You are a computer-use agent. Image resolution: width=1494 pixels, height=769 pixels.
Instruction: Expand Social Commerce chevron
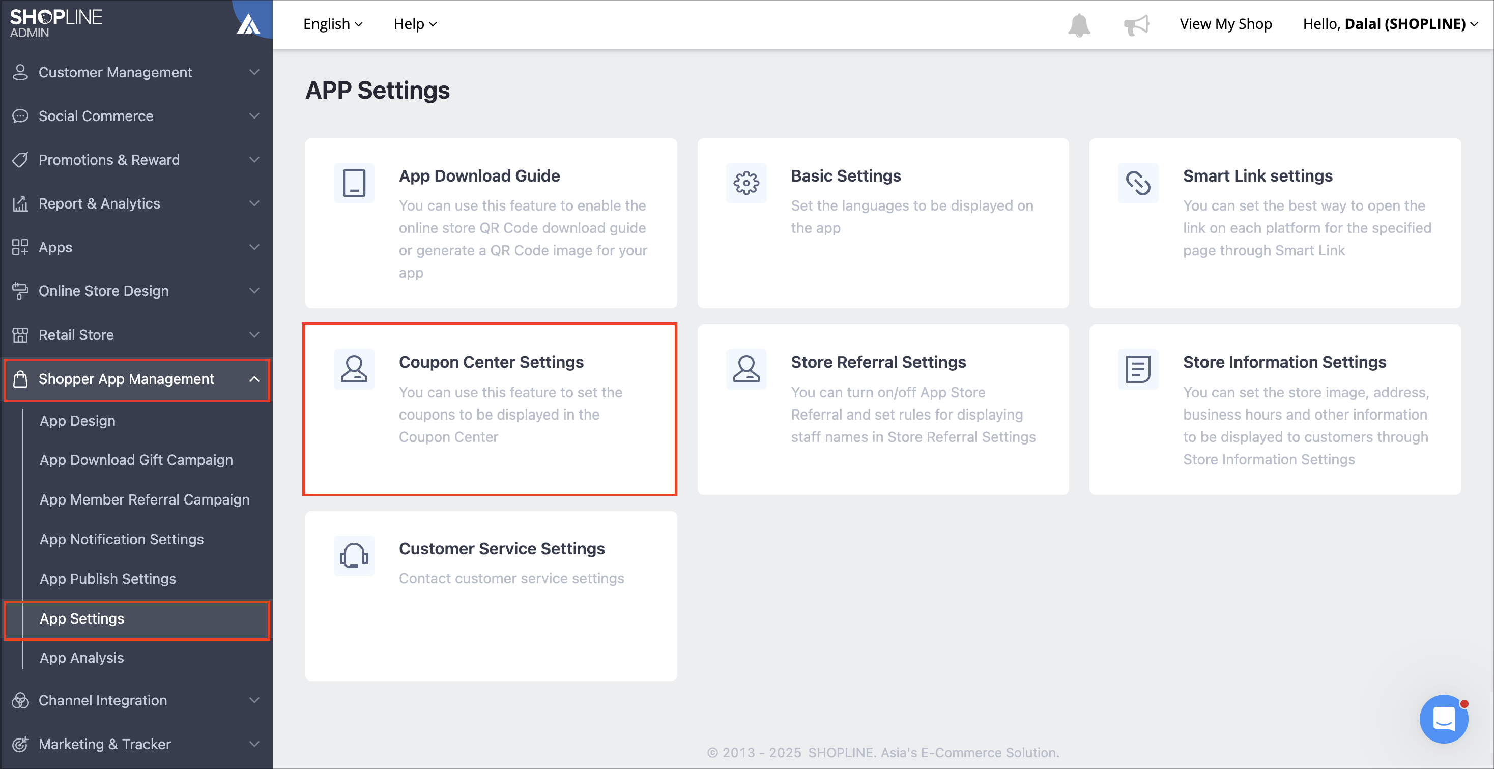pos(254,116)
